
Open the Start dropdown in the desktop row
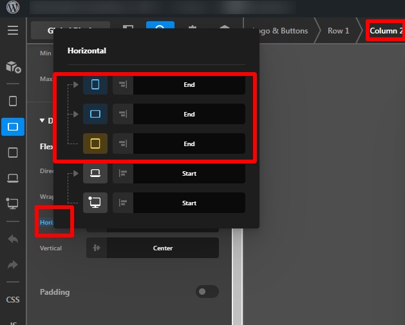(189, 203)
